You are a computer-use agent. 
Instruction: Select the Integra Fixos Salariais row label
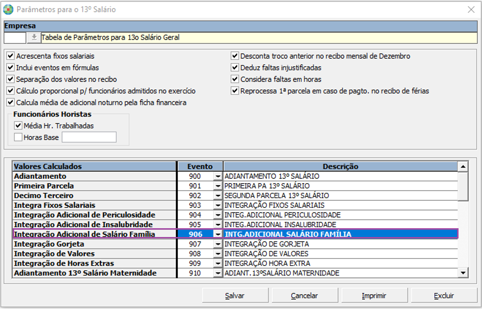pos(94,206)
